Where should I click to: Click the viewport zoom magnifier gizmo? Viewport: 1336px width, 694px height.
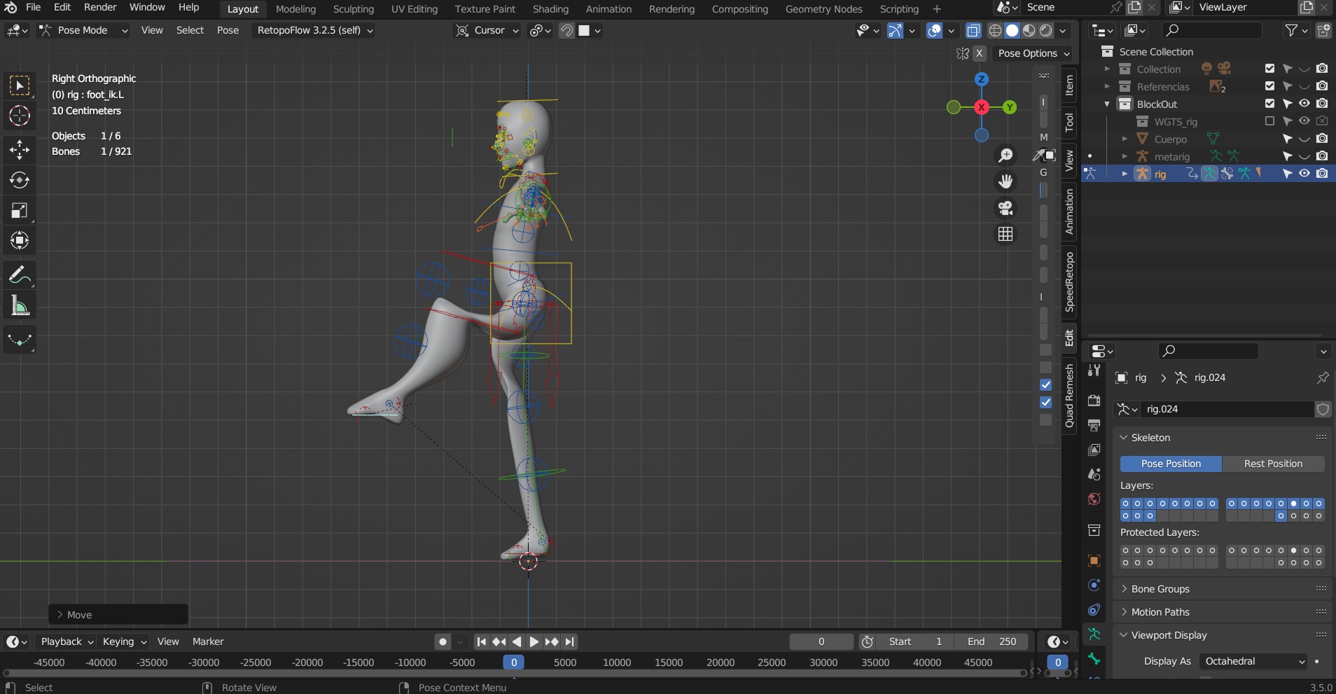pyautogui.click(x=1006, y=155)
